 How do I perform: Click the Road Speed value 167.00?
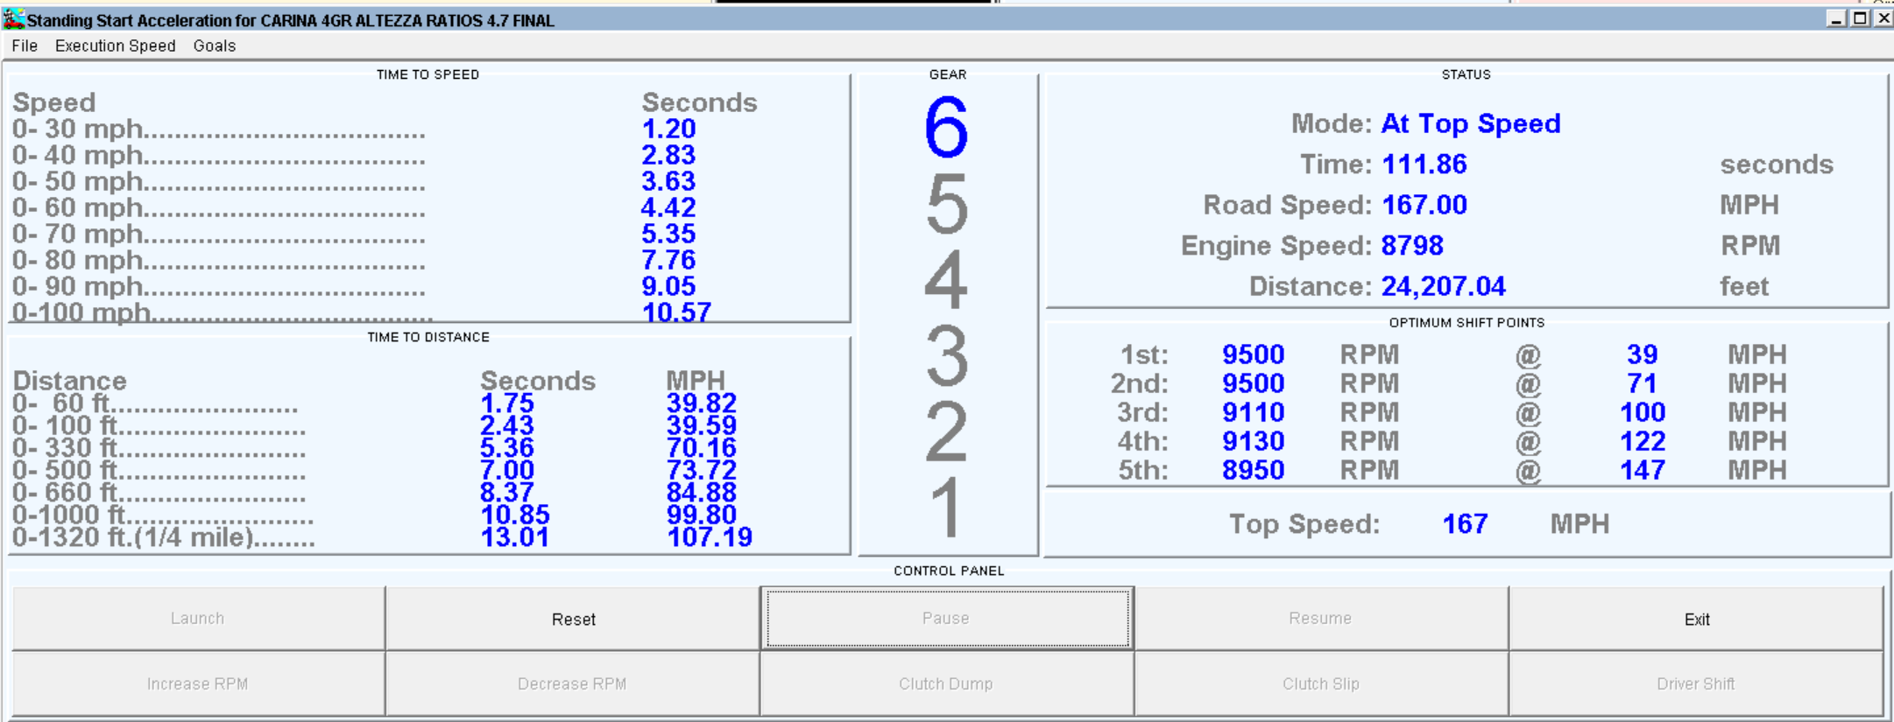point(1424,205)
